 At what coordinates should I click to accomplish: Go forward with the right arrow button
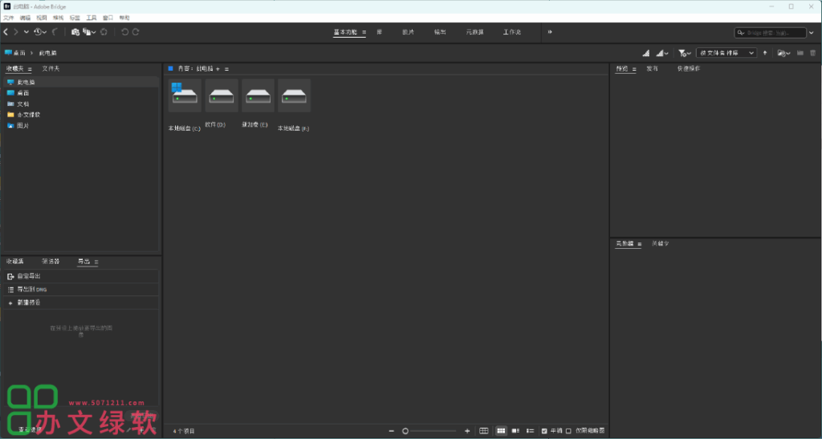coord(16,32)
